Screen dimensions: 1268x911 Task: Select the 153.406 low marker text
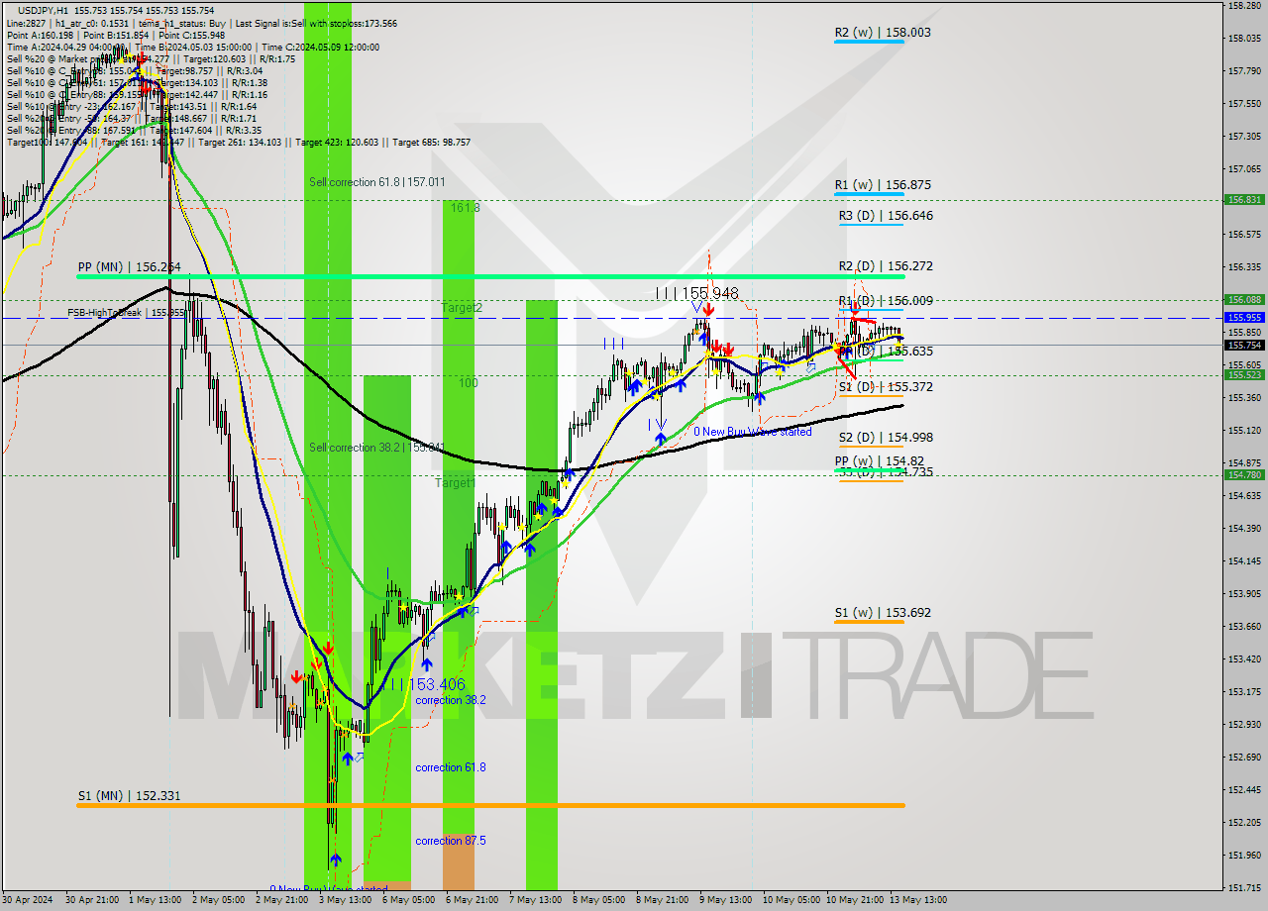pos(435,685)
